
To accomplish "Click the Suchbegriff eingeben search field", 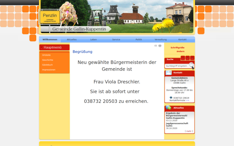I will click(x=177, y=66).
